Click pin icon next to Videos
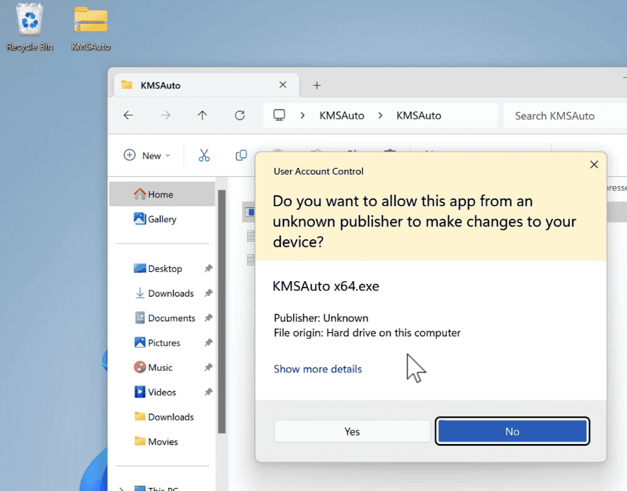 [208, 392]
